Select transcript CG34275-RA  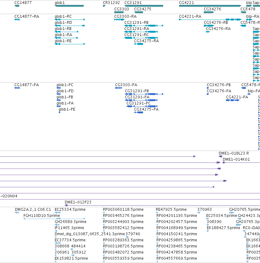pyautogui.click(x=146, y=41)
